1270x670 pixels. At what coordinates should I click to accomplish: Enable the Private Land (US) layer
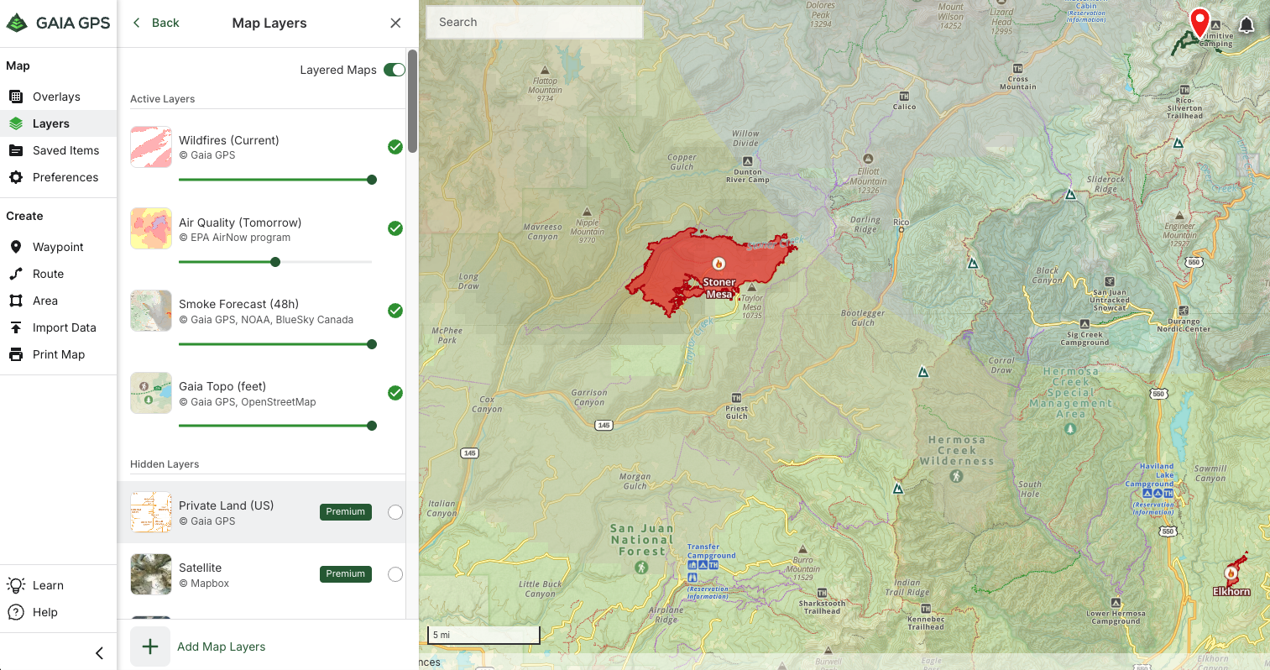(395, 512)
